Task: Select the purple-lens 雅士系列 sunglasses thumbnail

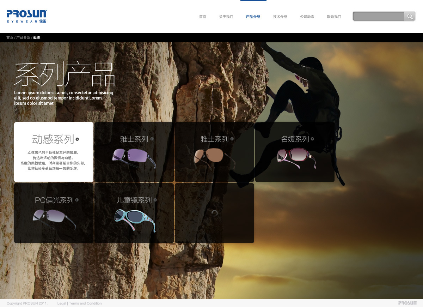Action: tap(134, 158)
